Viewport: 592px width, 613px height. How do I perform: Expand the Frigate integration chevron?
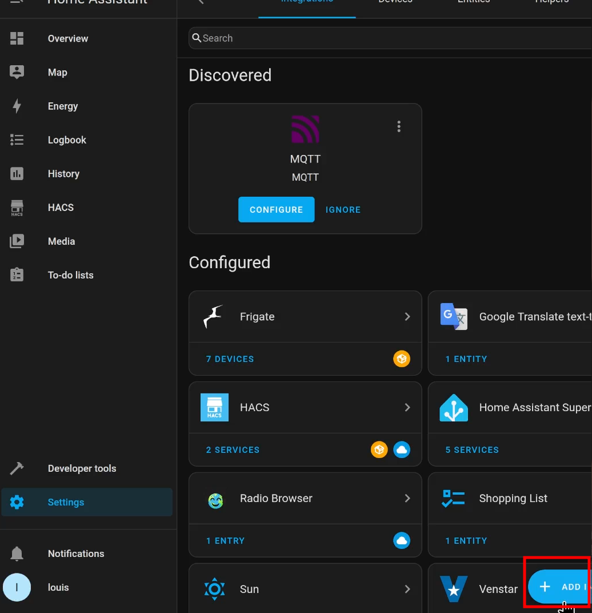click(407, 317)
